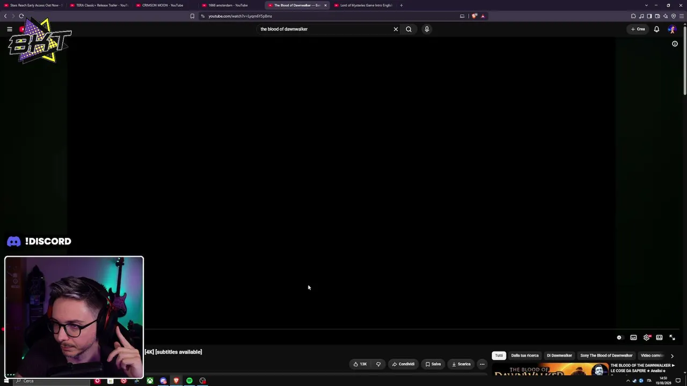Open 'THE BLOOD OF THE DAWNWALKER' video title
The image size is (687, 386).
[642, 368]
